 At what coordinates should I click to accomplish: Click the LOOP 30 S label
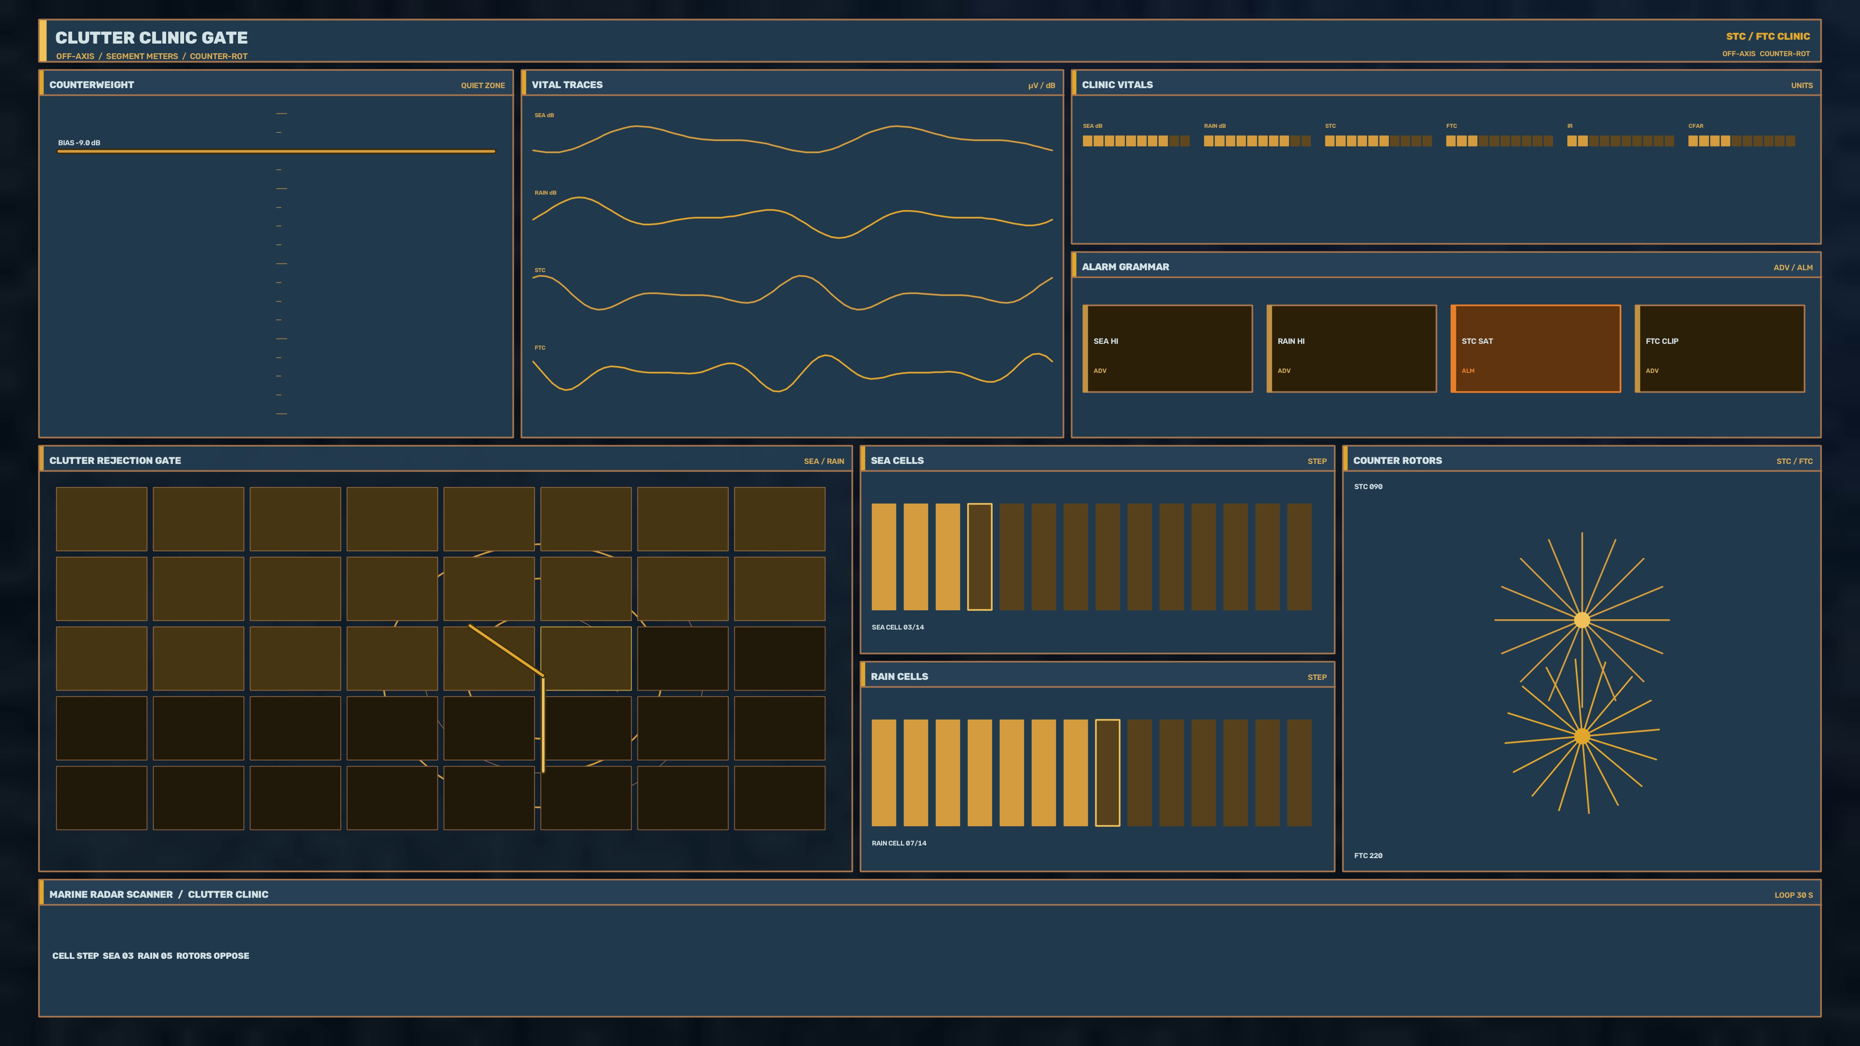pos(1794,894)
